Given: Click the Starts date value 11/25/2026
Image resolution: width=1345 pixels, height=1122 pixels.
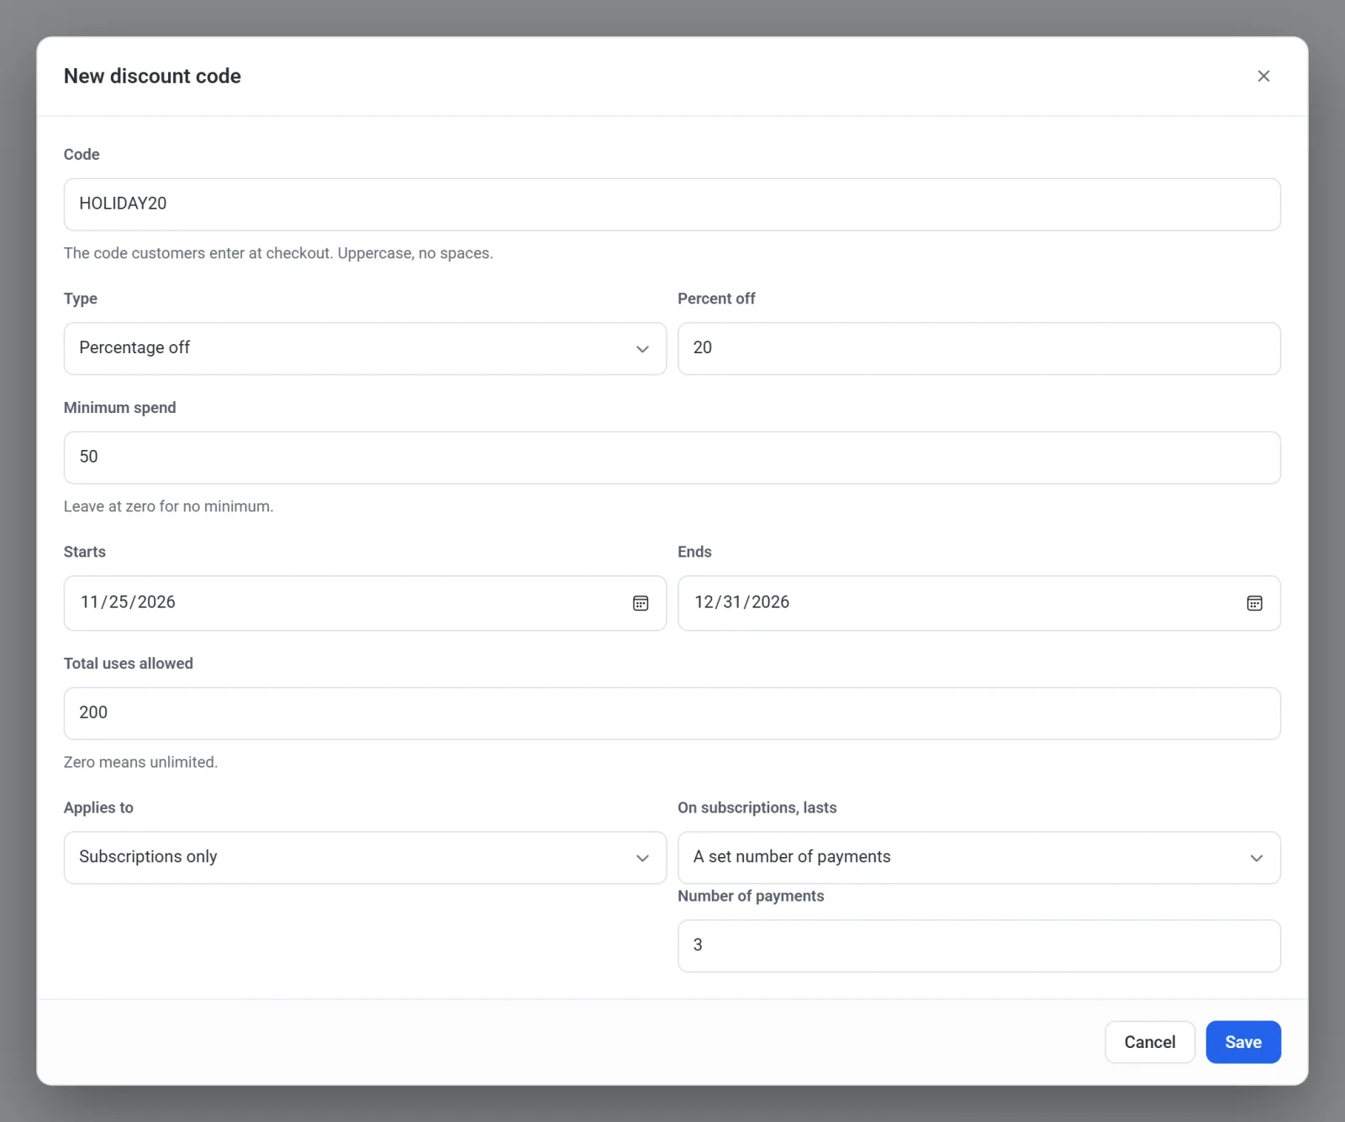Looking at the screenshot, I should pyautogui.click(x=128, y=602).
